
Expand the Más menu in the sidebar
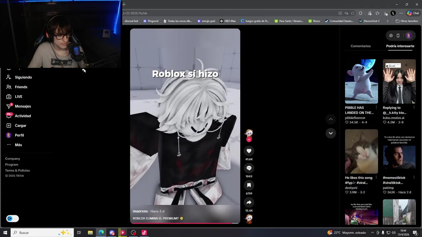click(14, 145)
